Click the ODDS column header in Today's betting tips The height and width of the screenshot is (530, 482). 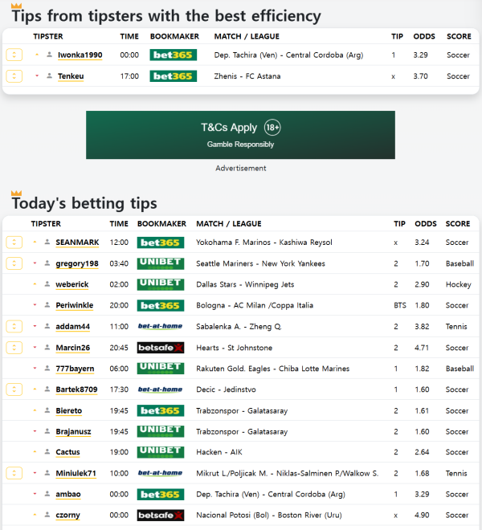pyautogui.click(x=426, y=224)
